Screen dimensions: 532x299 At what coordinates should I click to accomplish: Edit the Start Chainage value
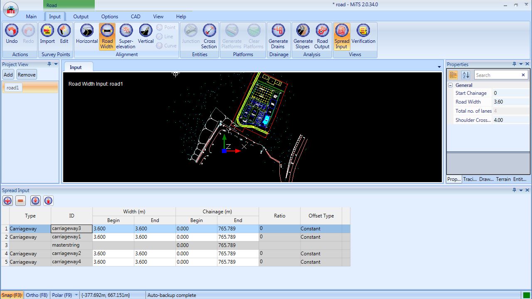point(511,93)
